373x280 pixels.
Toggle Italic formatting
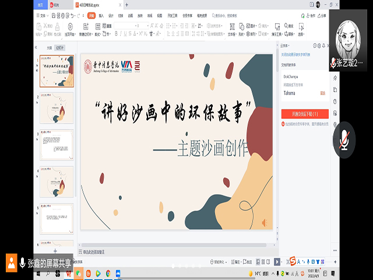(x=121, y=34)
